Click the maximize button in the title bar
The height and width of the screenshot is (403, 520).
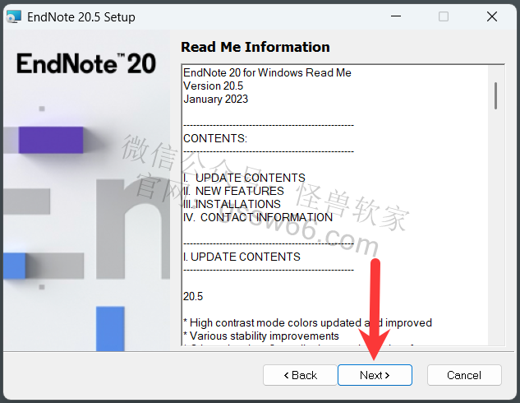coord(444,16)
